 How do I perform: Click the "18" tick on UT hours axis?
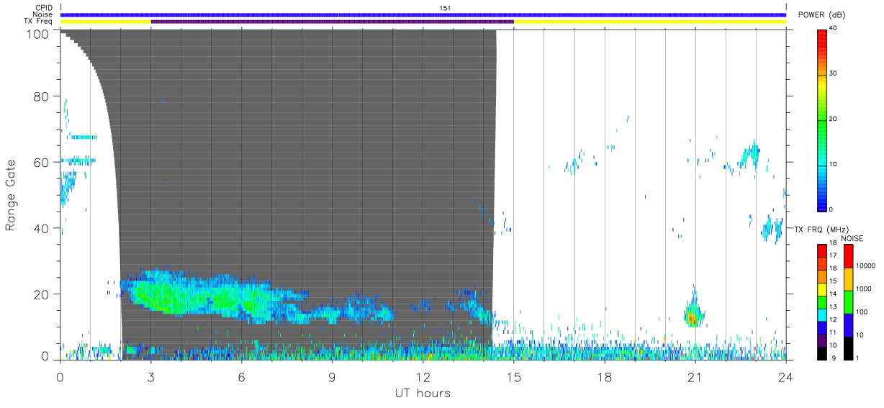(605, 376)
